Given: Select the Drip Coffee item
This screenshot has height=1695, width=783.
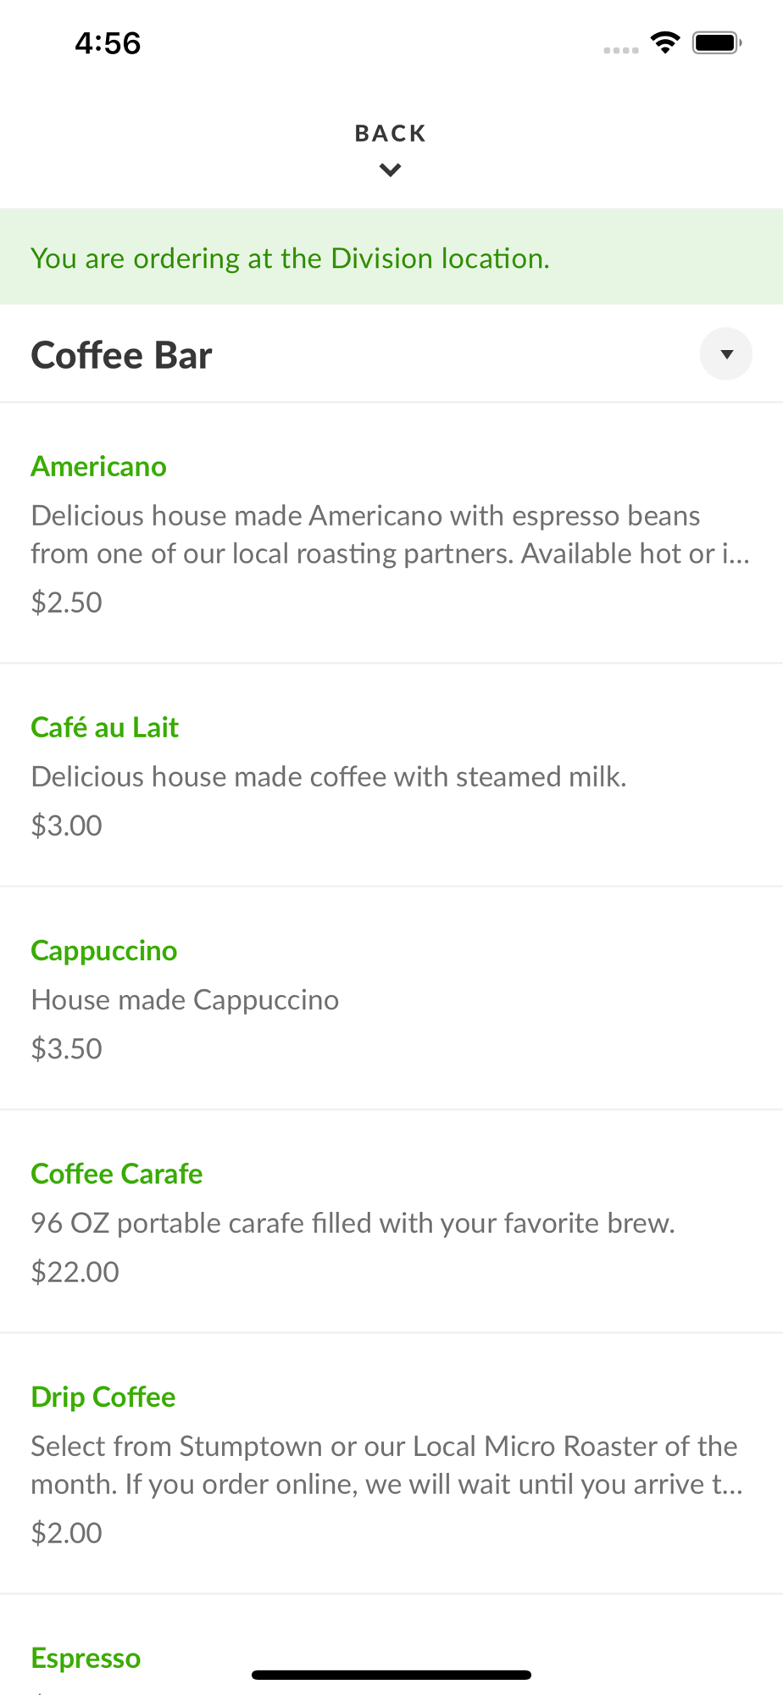Looking at the screenshot, I should [103, 1397].
